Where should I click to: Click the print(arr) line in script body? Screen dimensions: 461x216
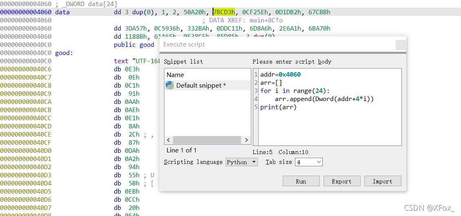point(278,107)
